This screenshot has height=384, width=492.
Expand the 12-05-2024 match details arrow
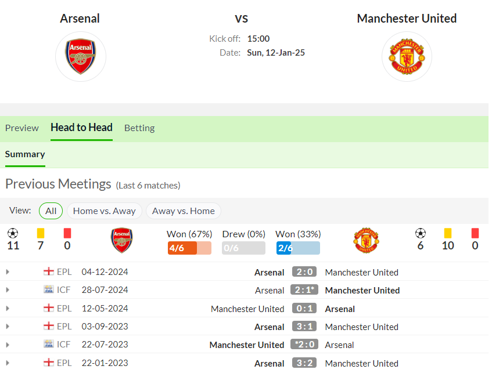pyautogui.click(x=8, y=309)
